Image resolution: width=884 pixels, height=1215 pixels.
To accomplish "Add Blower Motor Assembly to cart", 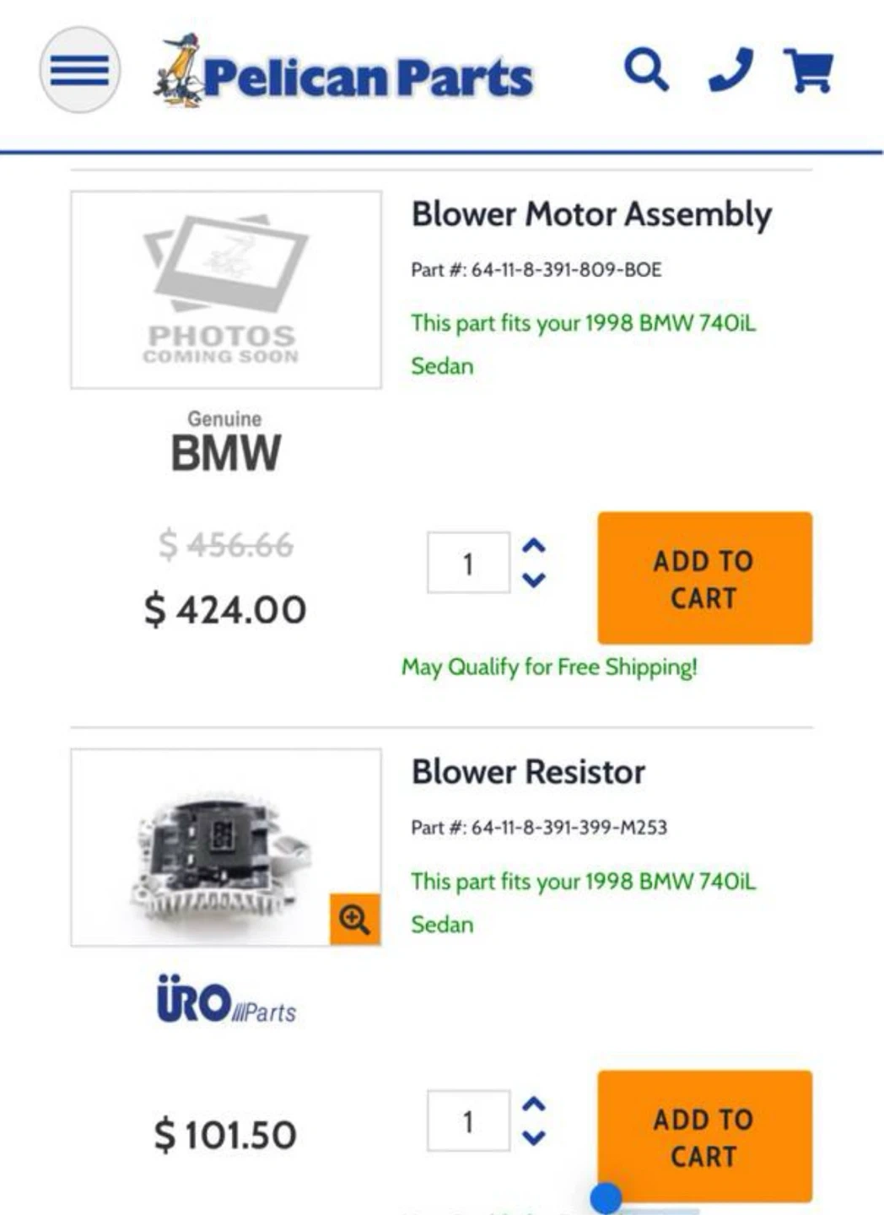I will (x=705, y=578).
